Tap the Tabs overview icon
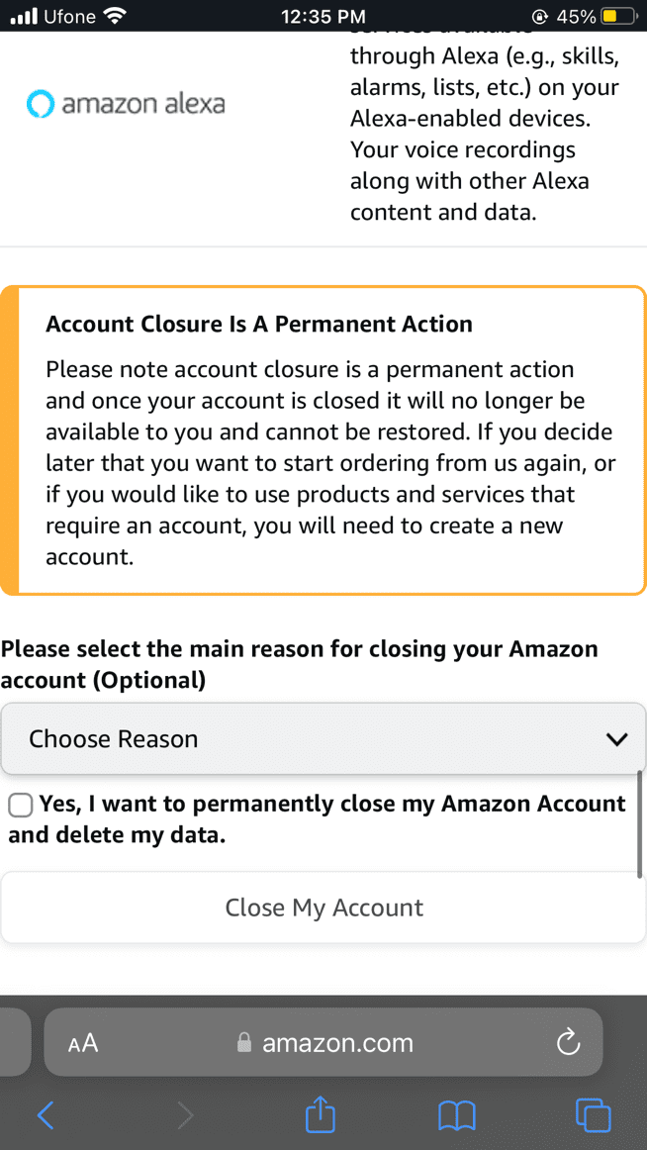Image resolution: width=647 pixels, height=1150 pixels. 593,1114
